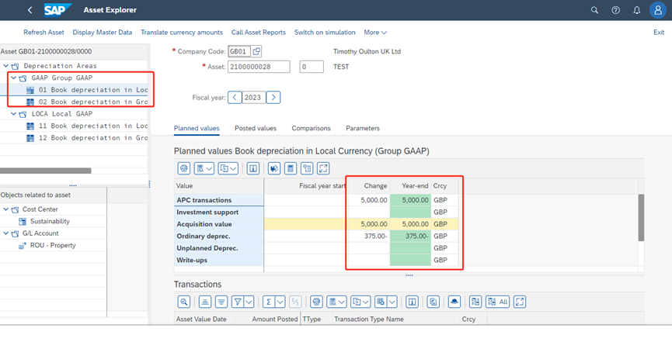Click print icon in Planned values toolbar
The image size is (672, 342).
[x=183, y=168]
